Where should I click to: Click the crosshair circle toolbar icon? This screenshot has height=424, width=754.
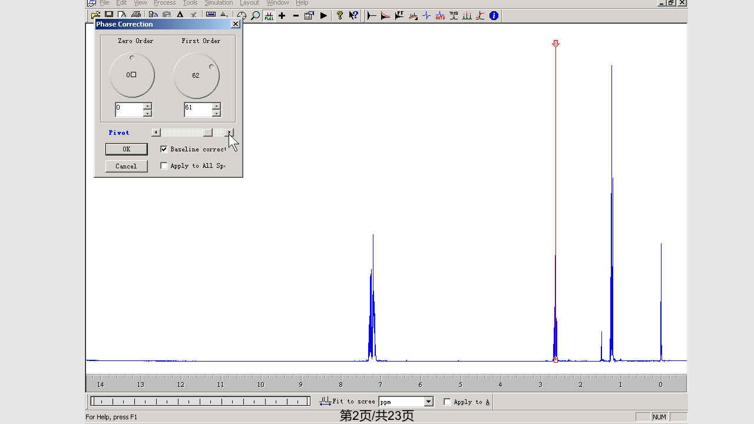click(242, 16)
